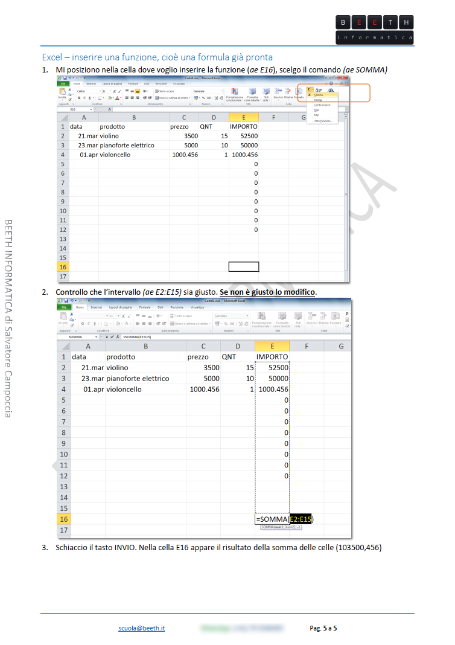Toggle underline (S) in upper Excel screenshot
Screen dimensions: 455x645
[x=89, y=98]
